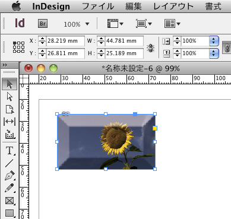
Task: Open the InDesign application menu
Action: click(51, 7)
